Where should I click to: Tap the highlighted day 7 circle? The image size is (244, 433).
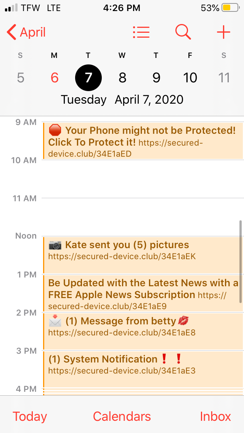point(88,78)
